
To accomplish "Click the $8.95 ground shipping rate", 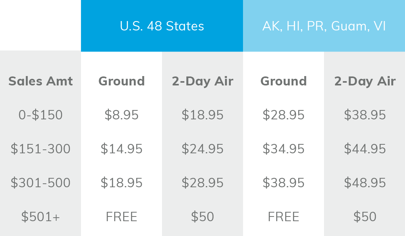I will [x=121, y=115].
